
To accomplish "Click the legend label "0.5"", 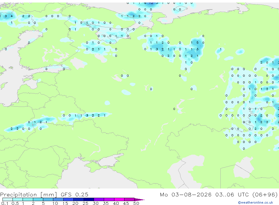I will coord(15,203).
